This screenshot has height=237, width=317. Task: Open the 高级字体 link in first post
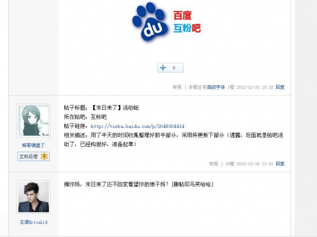click(x=215, y=87)
